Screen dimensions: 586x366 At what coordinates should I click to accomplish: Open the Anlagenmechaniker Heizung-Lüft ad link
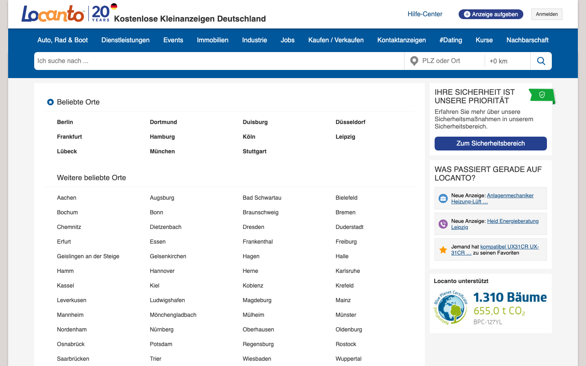pyautogui.click(x=492, y=198)
